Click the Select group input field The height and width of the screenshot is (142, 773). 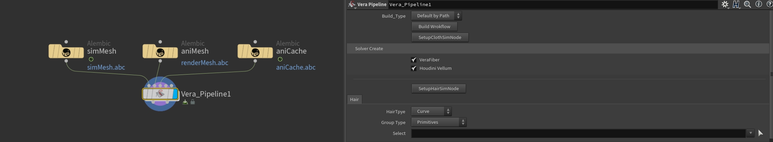[579, 133]
